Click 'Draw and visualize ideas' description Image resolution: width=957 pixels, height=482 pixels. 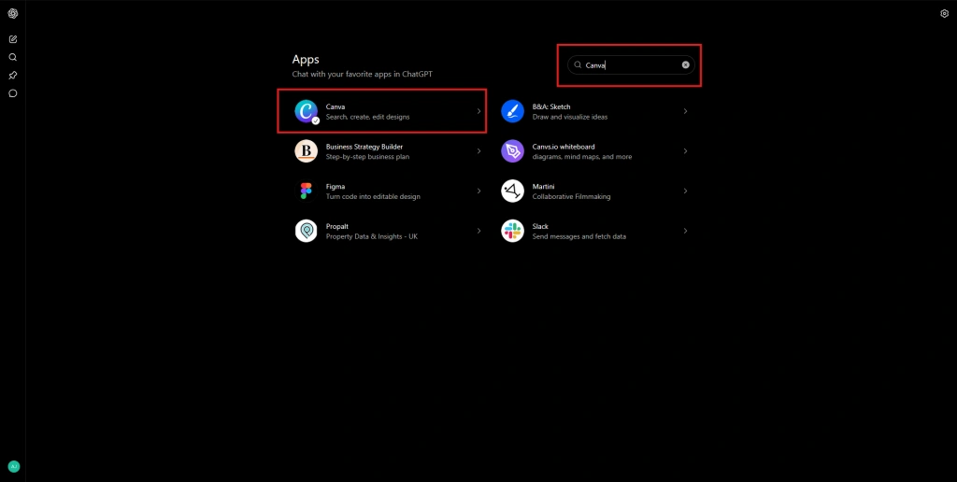click(569, 117)
